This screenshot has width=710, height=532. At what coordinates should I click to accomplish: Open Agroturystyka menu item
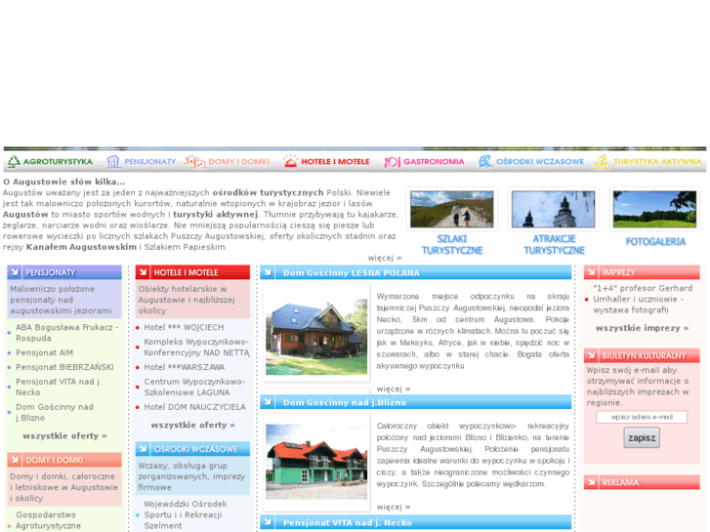pos(58,162)
